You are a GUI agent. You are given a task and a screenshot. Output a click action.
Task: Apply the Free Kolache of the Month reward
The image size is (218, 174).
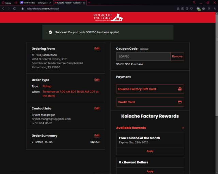pyautogui.click(x=150, y=151)
